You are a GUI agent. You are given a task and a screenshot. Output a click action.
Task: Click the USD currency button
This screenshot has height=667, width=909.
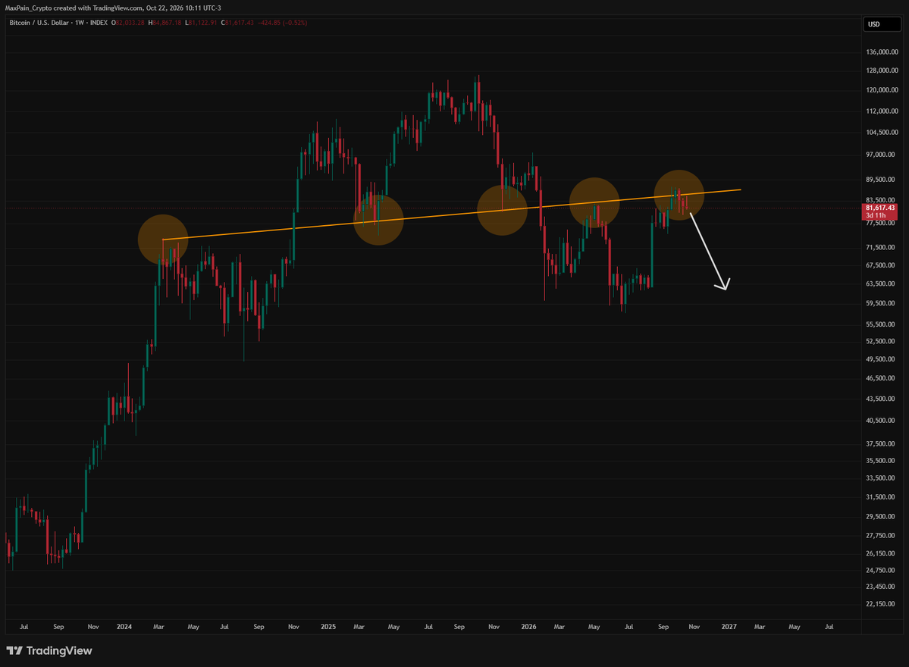882,24
